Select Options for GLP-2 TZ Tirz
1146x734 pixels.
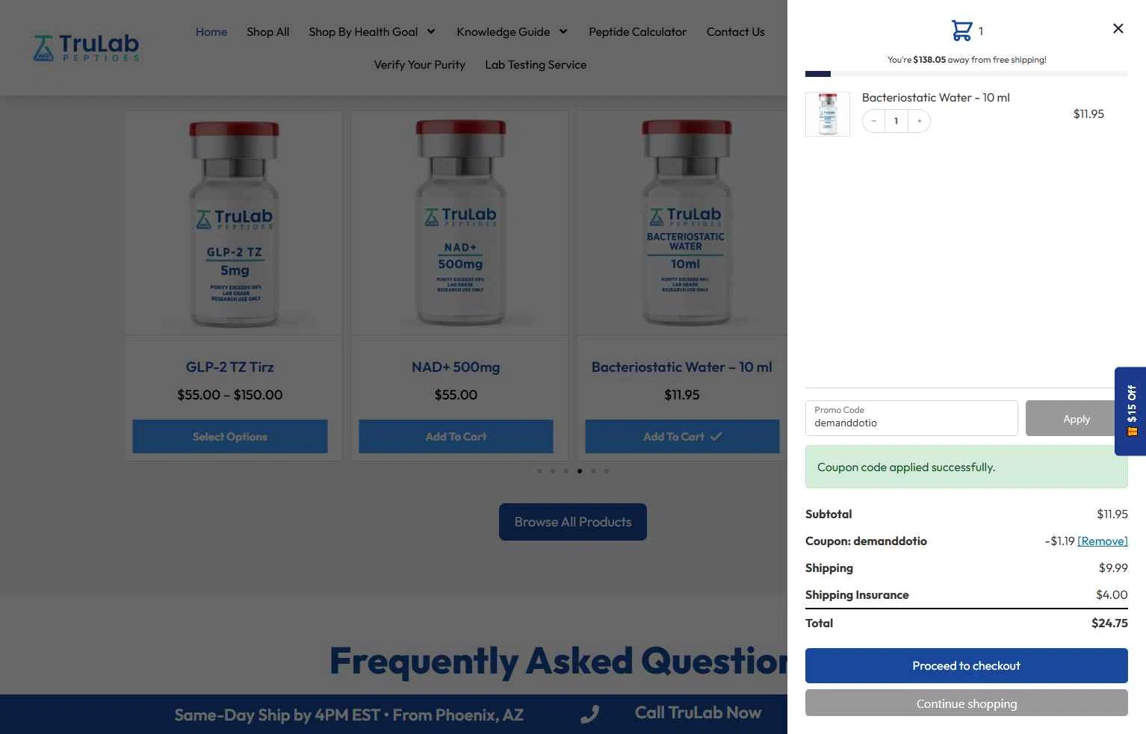[x=230, y=437]
